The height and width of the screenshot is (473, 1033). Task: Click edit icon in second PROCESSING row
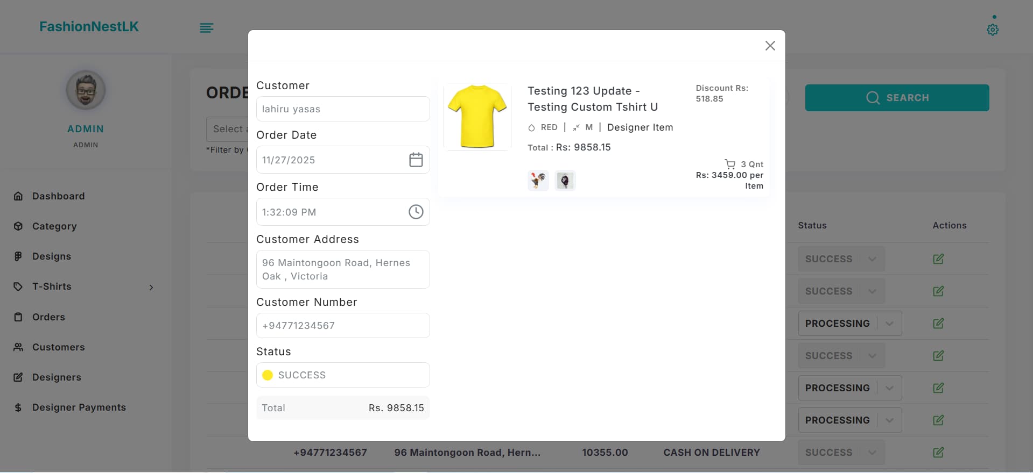938,388
